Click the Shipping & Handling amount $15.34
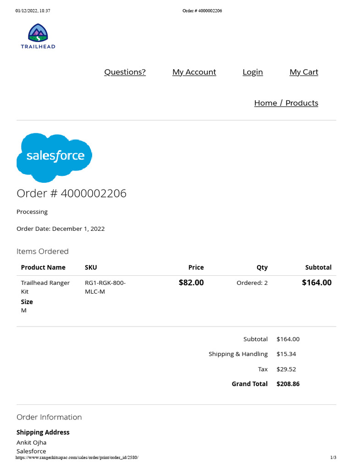352x469 pixels. coord(286,354)
